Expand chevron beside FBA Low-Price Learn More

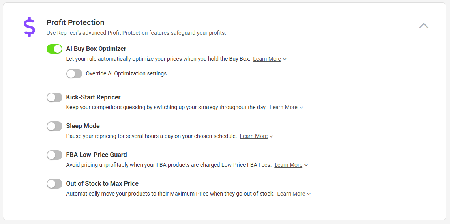coord(306,166)
